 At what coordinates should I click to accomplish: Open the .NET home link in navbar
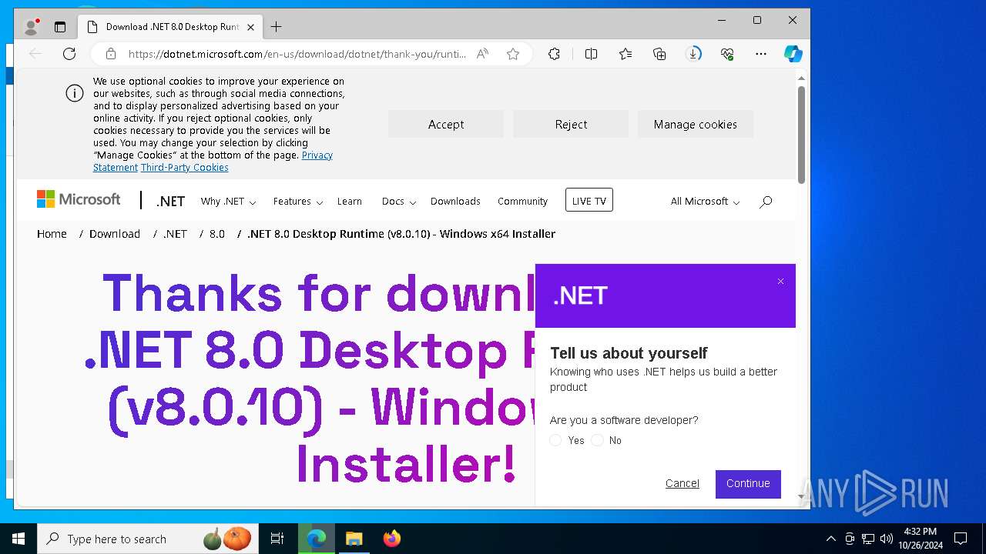click(x=170, y=201)
